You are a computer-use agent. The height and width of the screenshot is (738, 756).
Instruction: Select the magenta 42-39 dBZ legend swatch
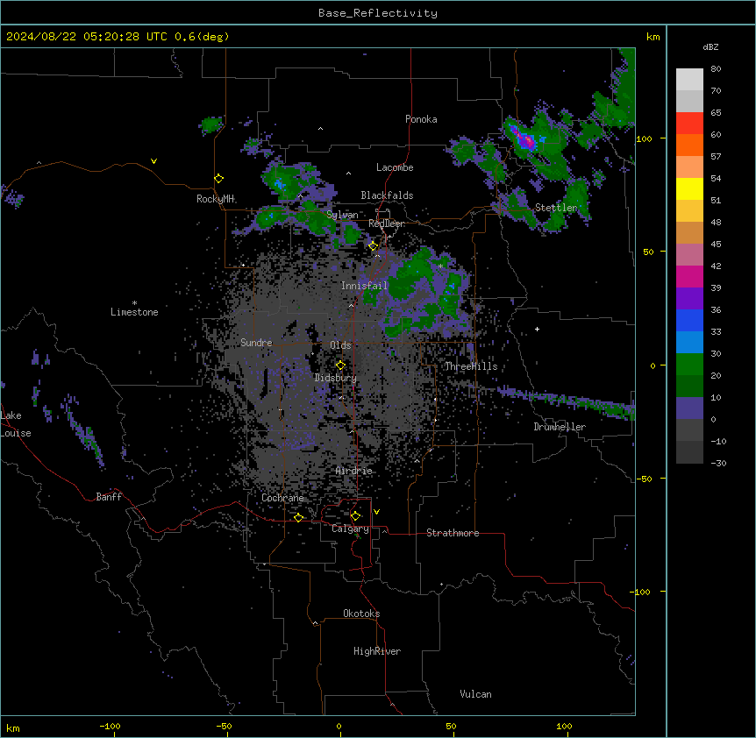(689, 276)
